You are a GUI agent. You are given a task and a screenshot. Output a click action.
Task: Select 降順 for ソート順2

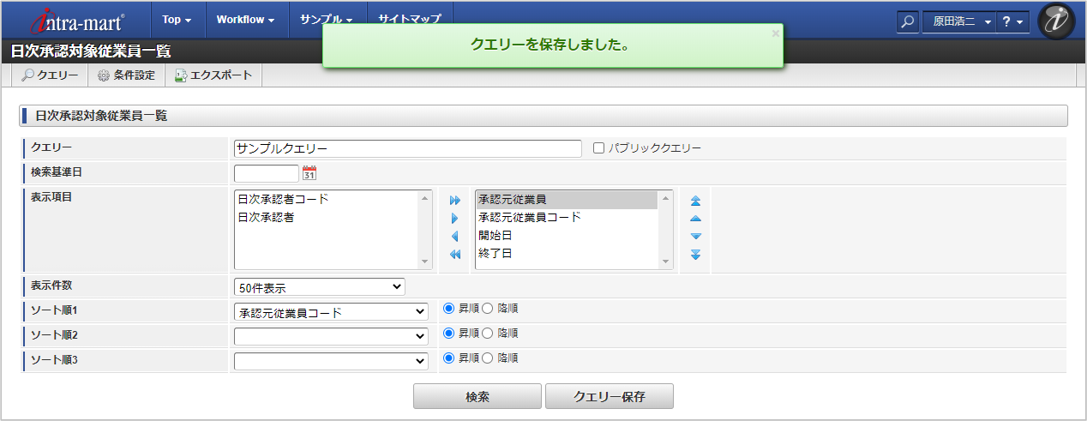[x=488, y=334]
